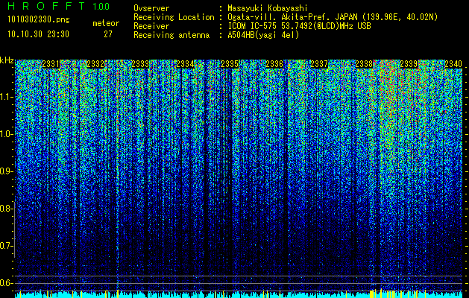This screenshot has width=469, height=298.
Task: Click the 1.1 frequency axis label
Action: pos(6,97)
